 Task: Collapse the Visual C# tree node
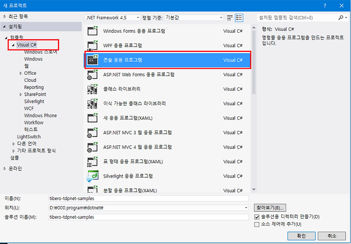[13, 45]
